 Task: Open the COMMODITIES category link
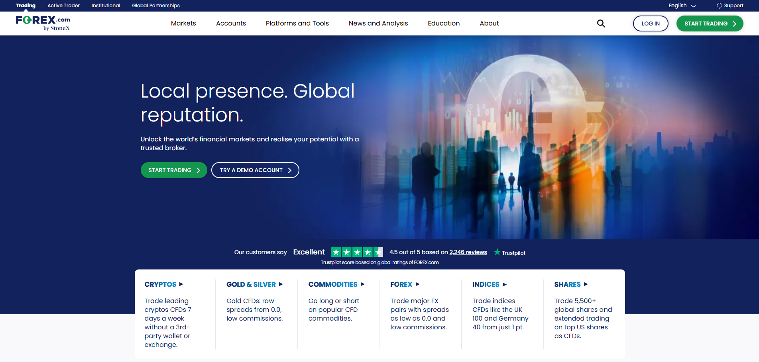coord(333,284)
